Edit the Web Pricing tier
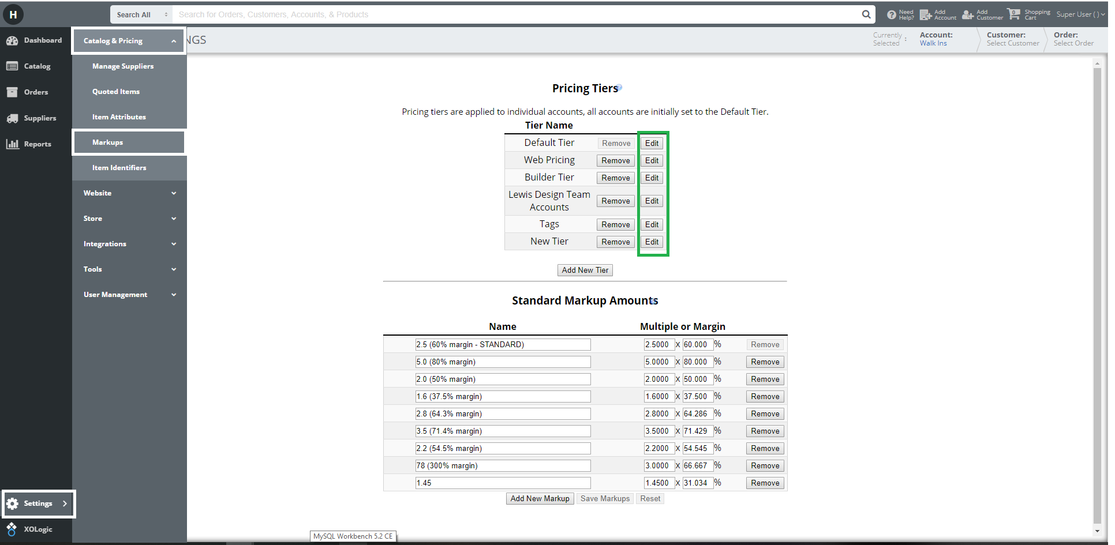 tap(652, 160)
